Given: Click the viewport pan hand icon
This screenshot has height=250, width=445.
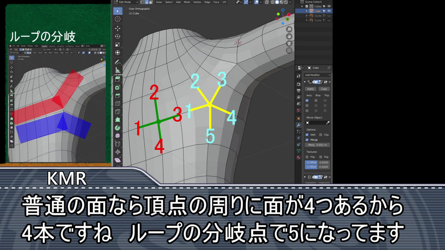Looking at the screenshot, I should pyautogui.click(x=289, y=37).
